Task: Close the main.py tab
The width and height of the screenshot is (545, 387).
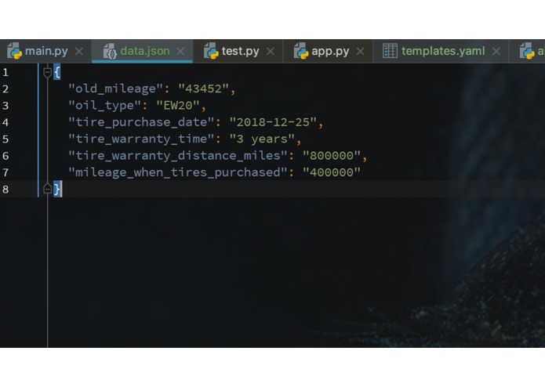Action: coord(79,52)
